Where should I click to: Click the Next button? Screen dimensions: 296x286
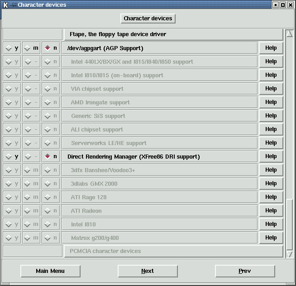point(148,271)
